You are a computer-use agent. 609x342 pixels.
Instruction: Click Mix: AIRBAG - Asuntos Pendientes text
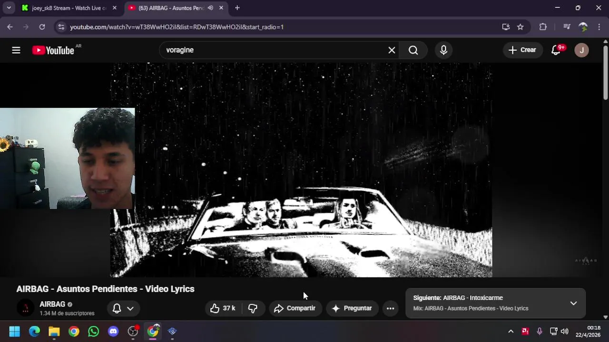pos(471,308)
